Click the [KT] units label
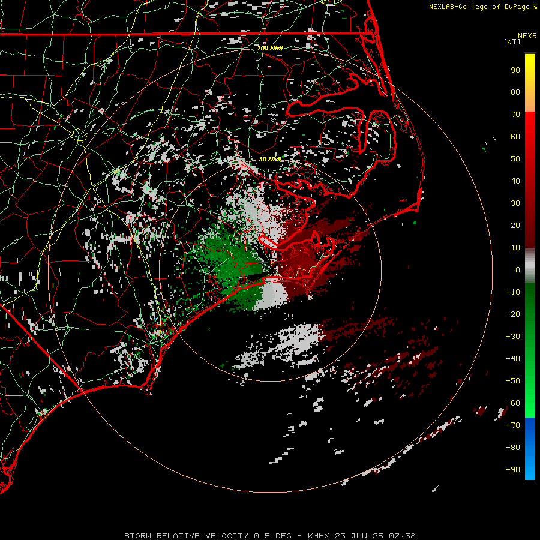This screenshot has height=540, width=540. [x=512, y=41]
